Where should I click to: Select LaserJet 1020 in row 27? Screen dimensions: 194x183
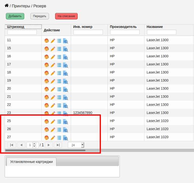click(158, 137)
